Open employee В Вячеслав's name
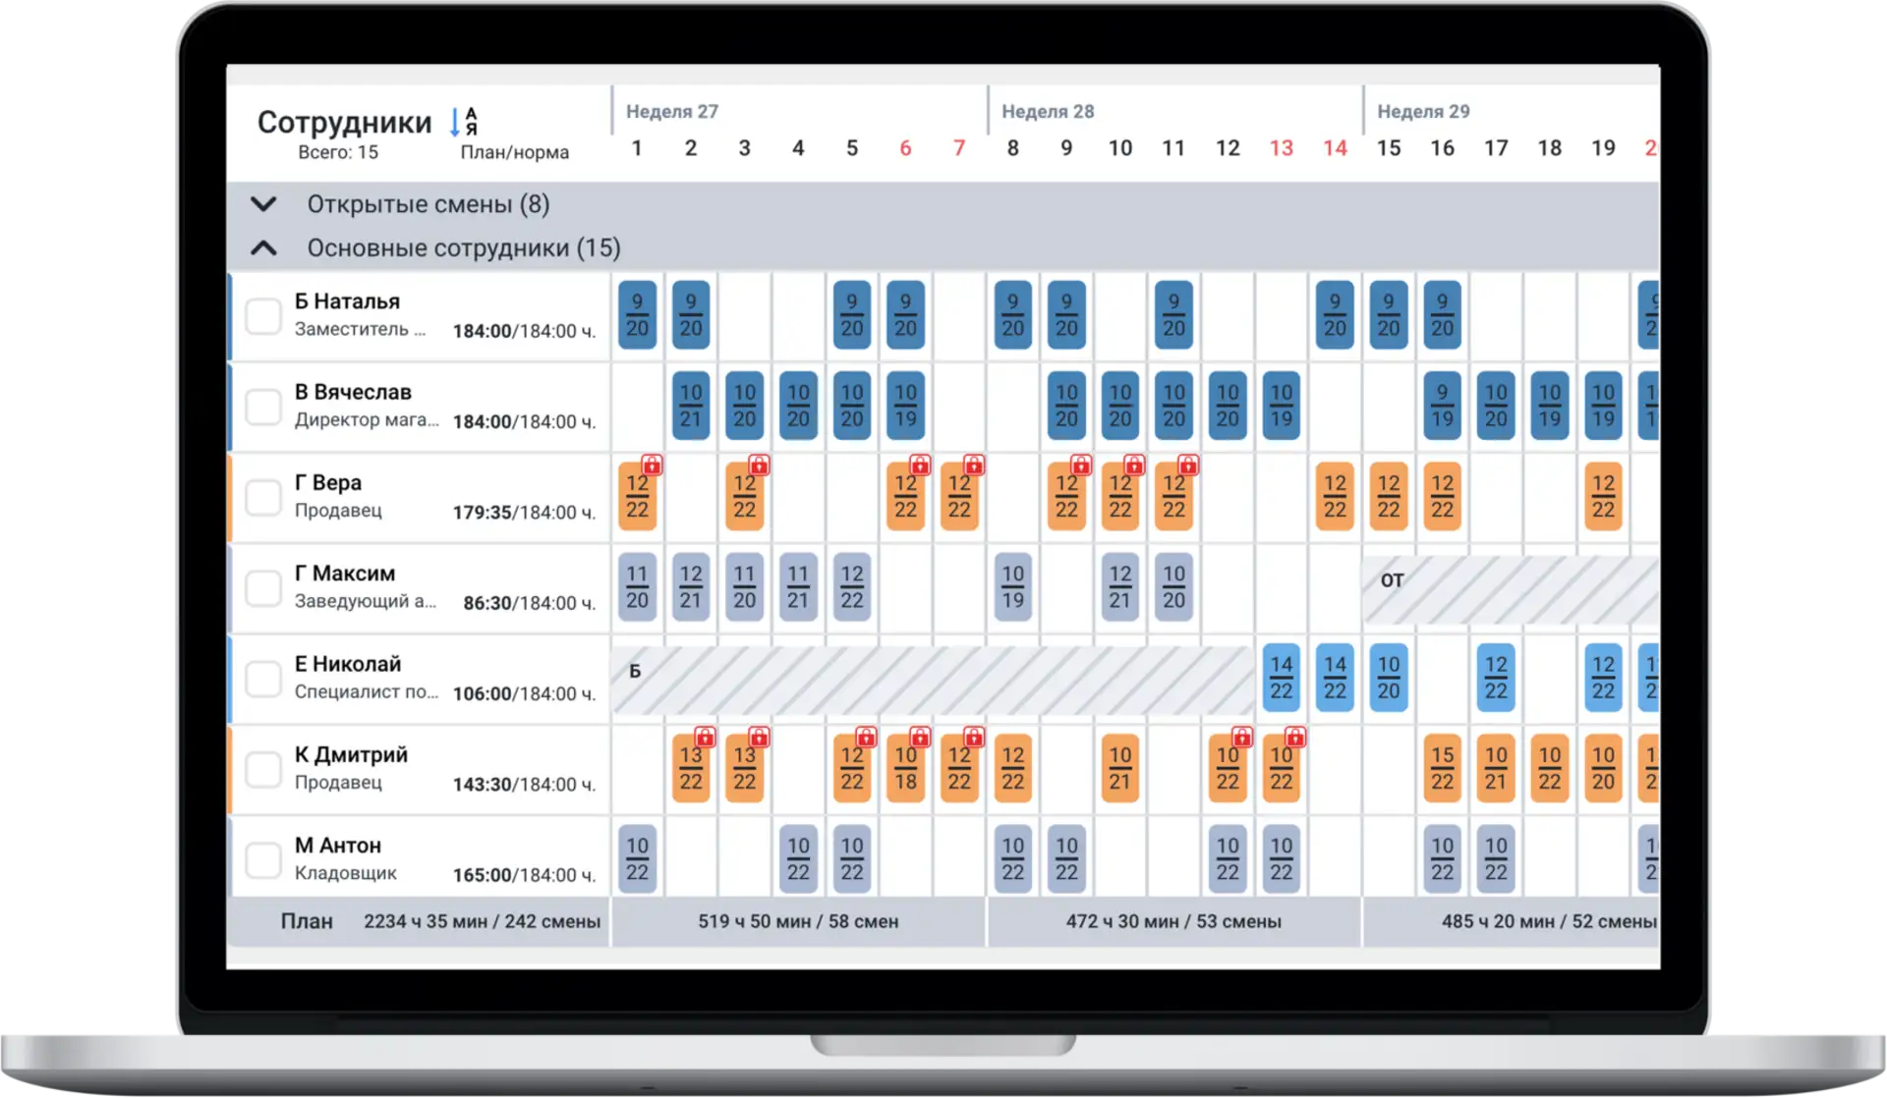The image size is (1887, 1098). [x=353, y=392]
